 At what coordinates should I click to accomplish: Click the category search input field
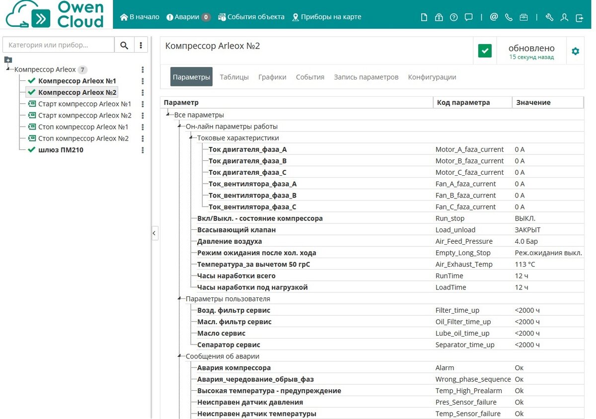pyautogui.click(x=57, y=44)
